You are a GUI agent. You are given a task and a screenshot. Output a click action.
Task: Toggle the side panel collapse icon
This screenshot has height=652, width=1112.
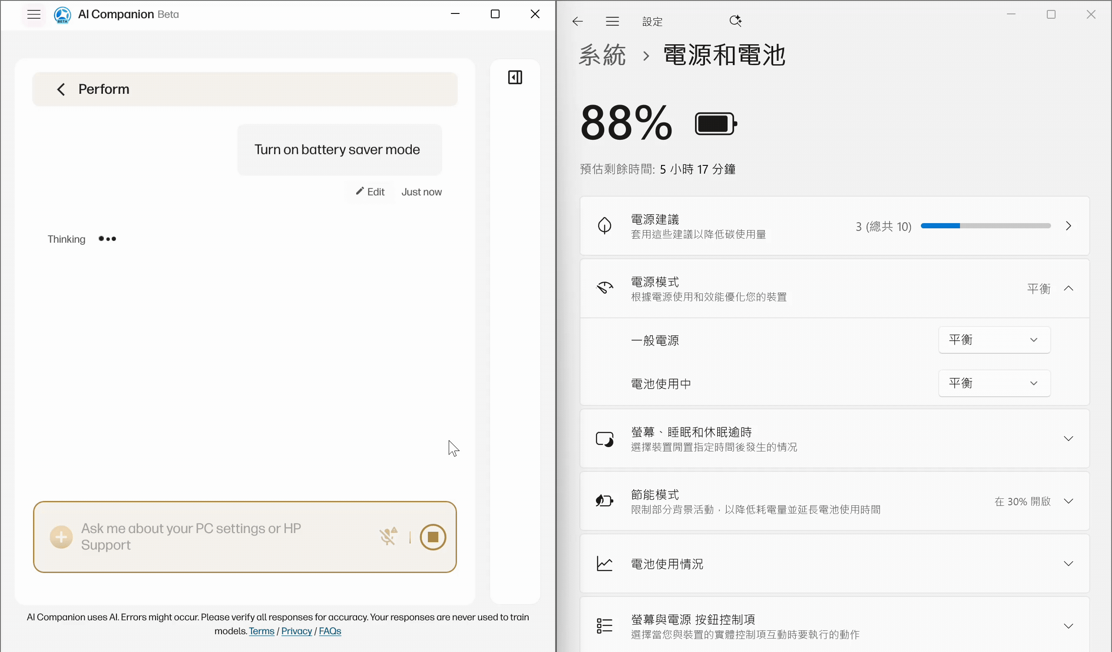click(515, 78)
